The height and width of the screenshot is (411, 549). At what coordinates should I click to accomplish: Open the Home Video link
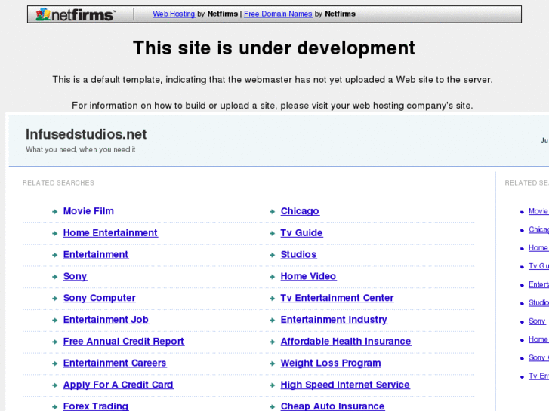pos(308,276)
